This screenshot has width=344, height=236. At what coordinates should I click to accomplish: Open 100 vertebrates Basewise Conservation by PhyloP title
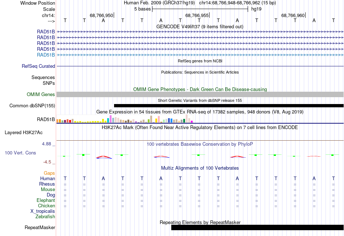200,144
